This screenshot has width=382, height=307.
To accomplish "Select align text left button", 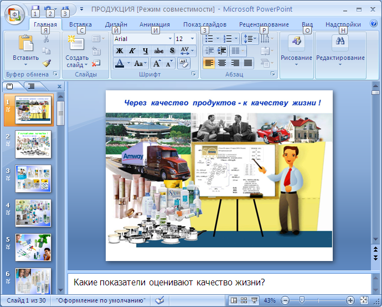I will click(209, 63).
